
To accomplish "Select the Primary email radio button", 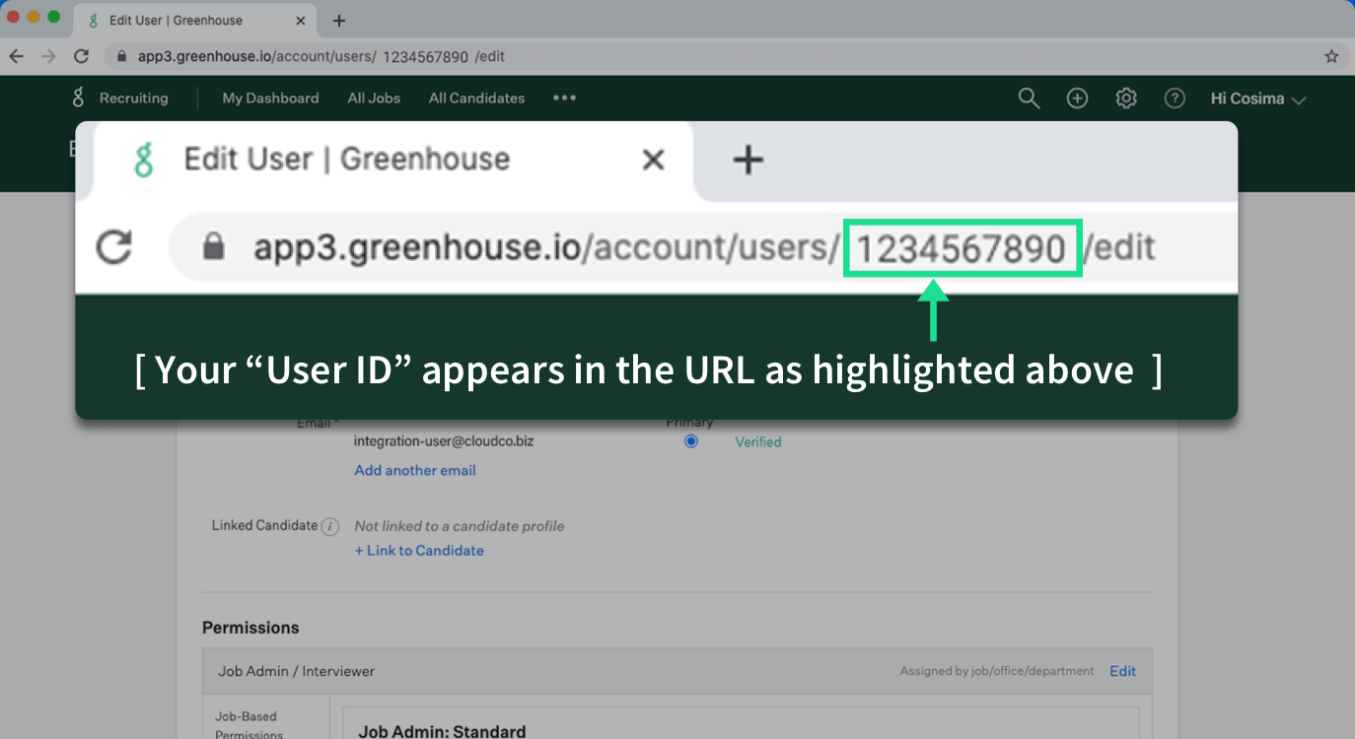I will pos(690,441).
